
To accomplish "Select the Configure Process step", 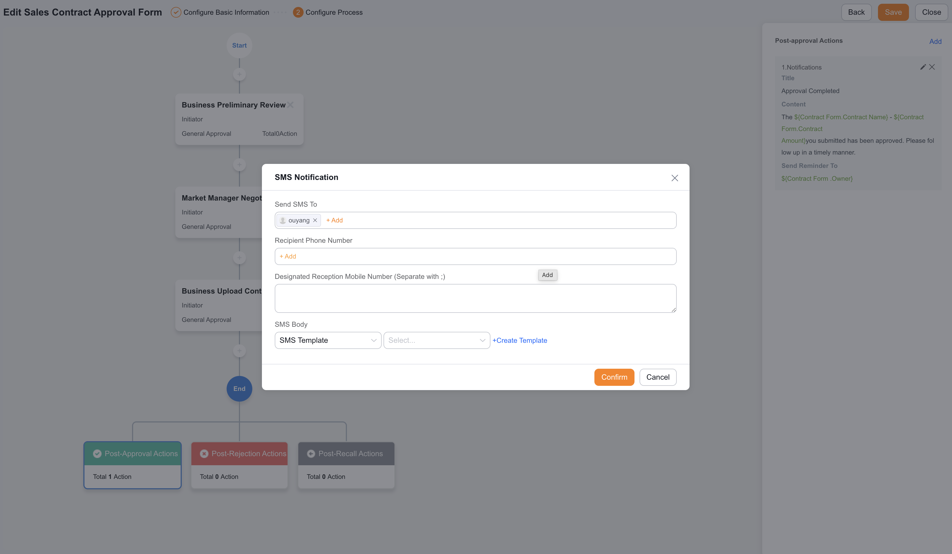I will click(x=327, y=12).
